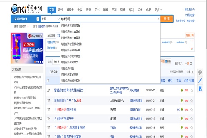Open article title 让地摊经济向阳生长
Image resolution: width=207 pixels, height=138 pixels.
pyautogui.click(x=65, y=110)
